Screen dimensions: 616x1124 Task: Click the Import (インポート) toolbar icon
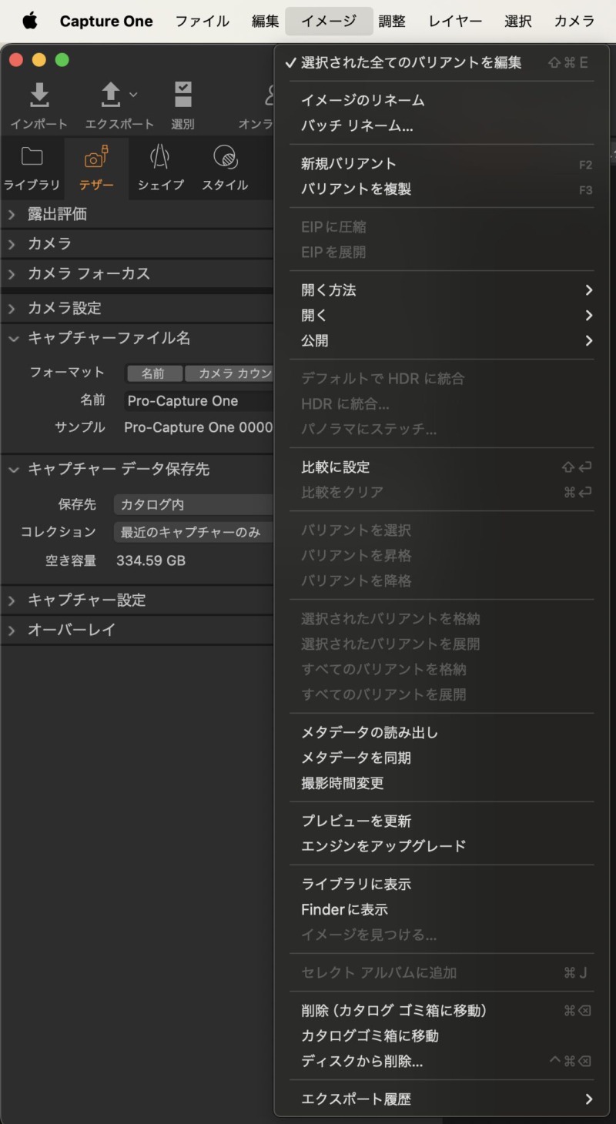39,95
